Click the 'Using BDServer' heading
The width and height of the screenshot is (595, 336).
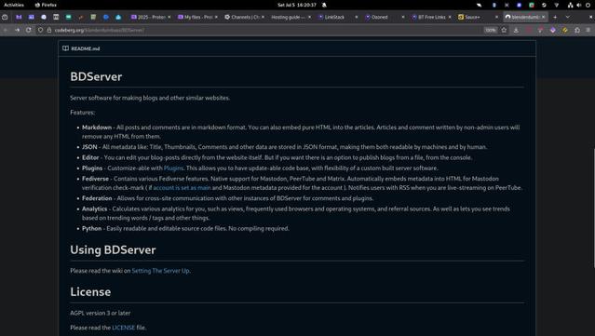[x=113, y=250]
